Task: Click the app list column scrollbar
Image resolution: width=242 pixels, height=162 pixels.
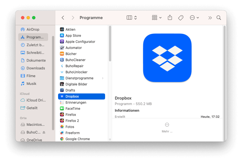Action: (x=110, y=44)
